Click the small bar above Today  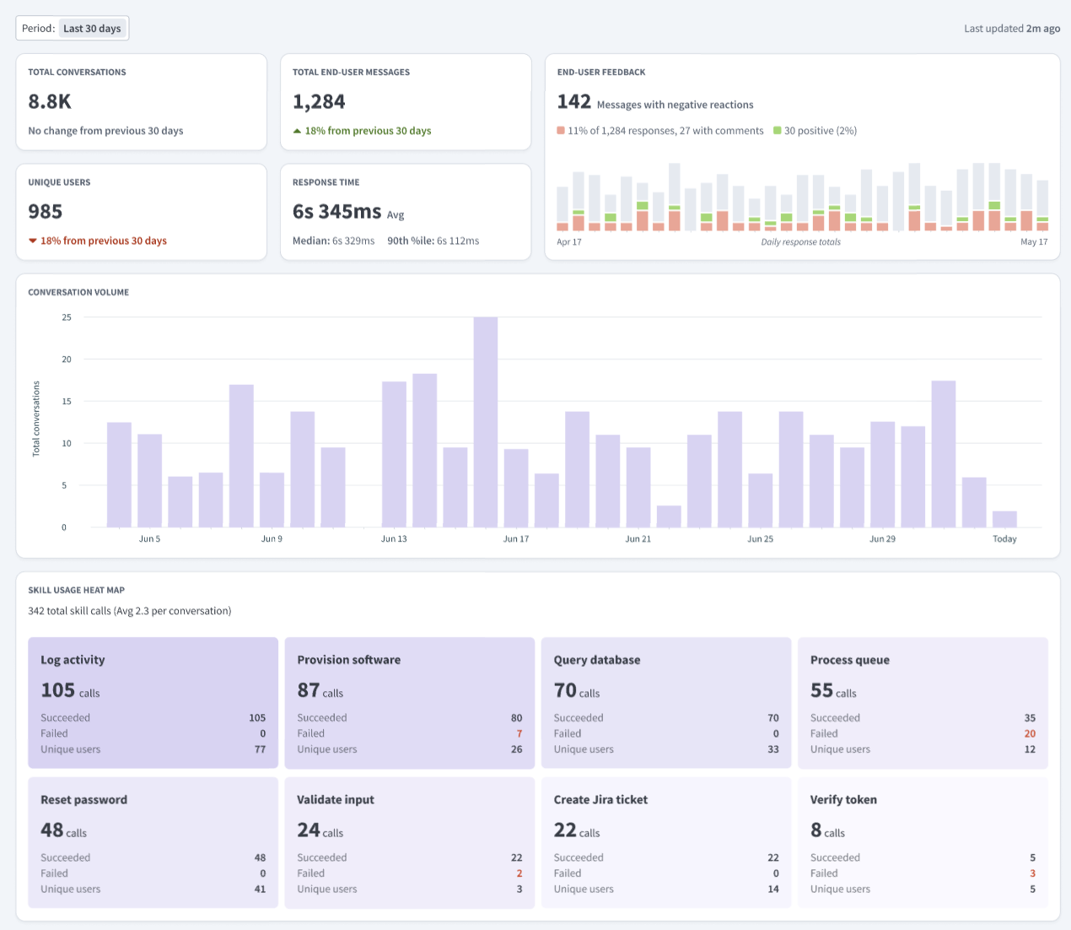click(1004, 519)
